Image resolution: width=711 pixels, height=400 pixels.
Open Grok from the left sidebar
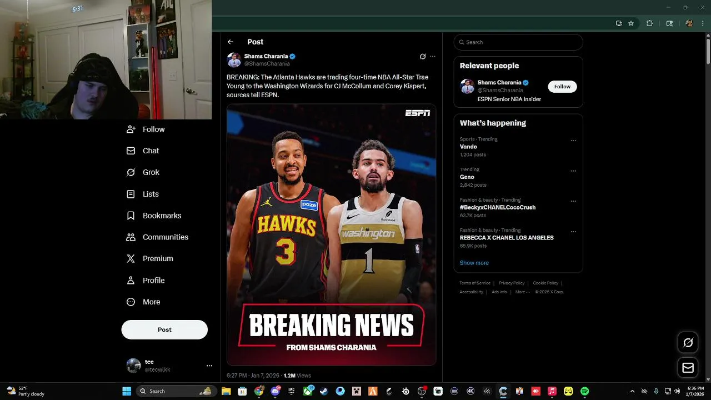point(143,172)
